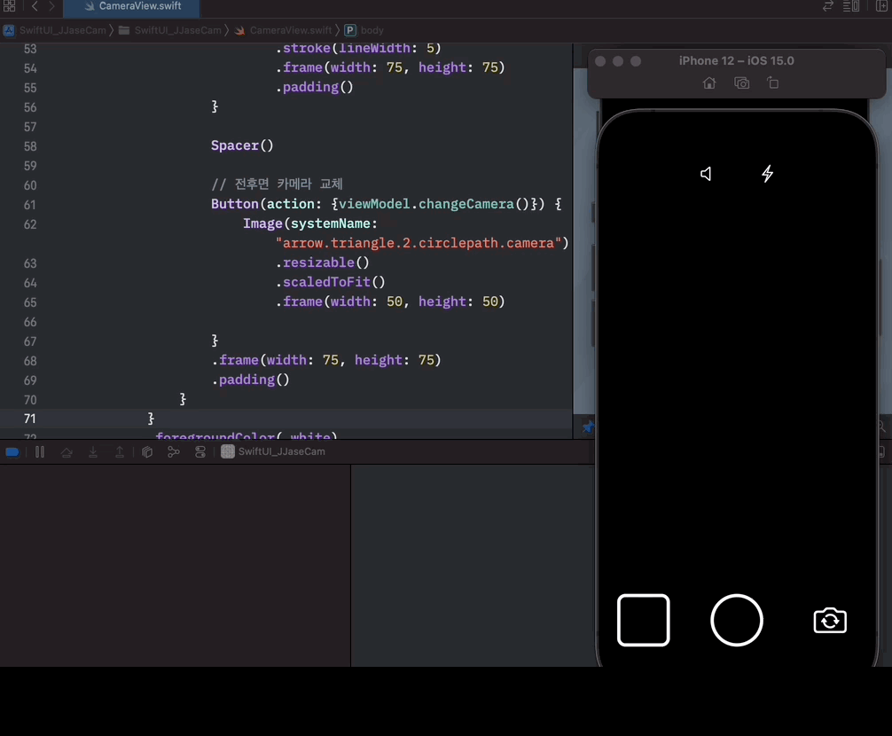Click '.scaledToFit()' on line 64
892x736 pixels.
(x=331, y=282)
